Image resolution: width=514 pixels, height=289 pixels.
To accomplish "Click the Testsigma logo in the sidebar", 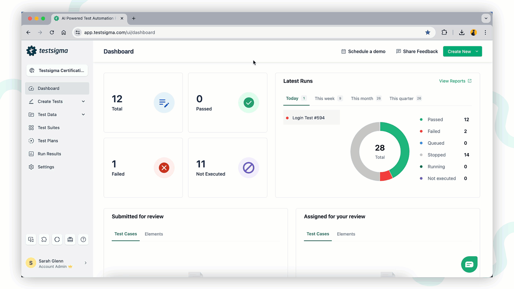I will pos(47,51).
